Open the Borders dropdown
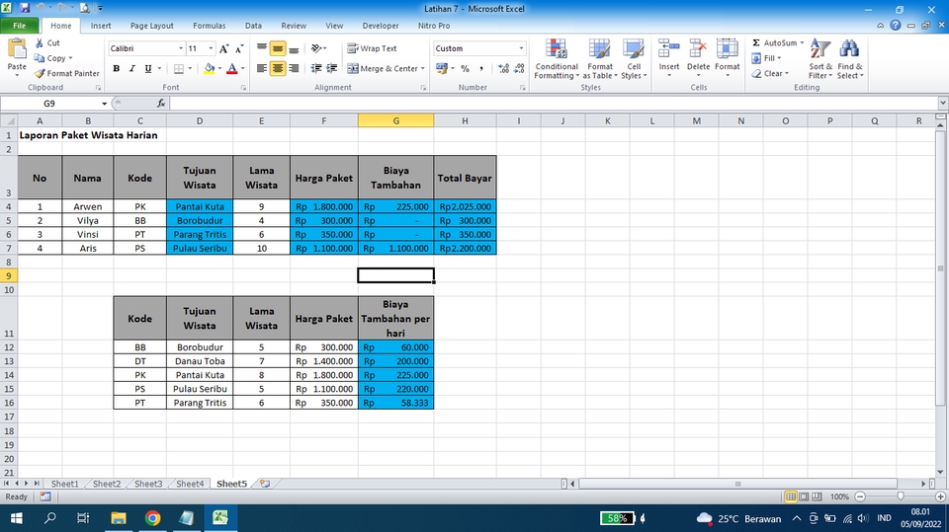The image size is (949, 532). 189,68
